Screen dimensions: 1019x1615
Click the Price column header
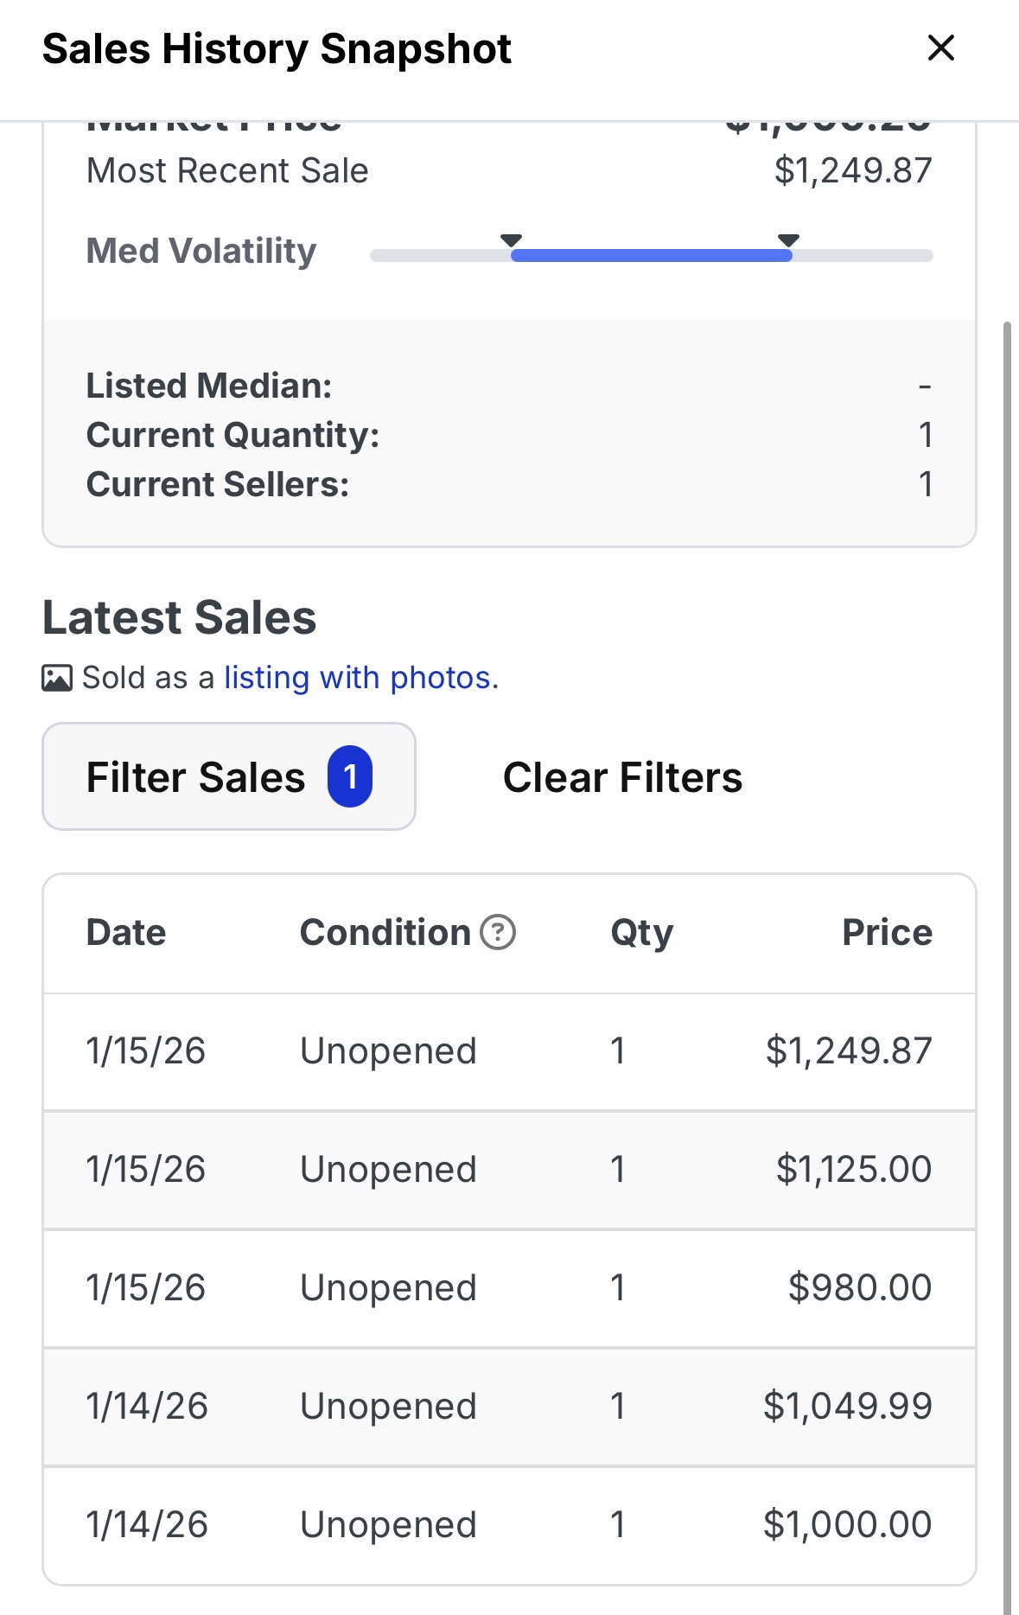(x=887, y=933)
